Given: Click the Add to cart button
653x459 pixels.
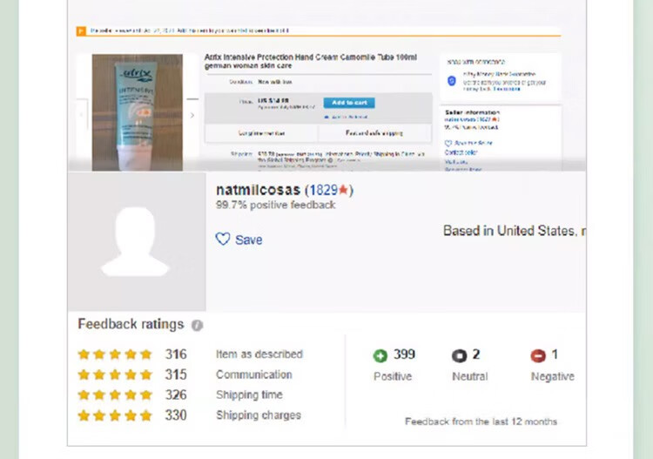Looking at the screenshot, I should [x=349, y=103].
